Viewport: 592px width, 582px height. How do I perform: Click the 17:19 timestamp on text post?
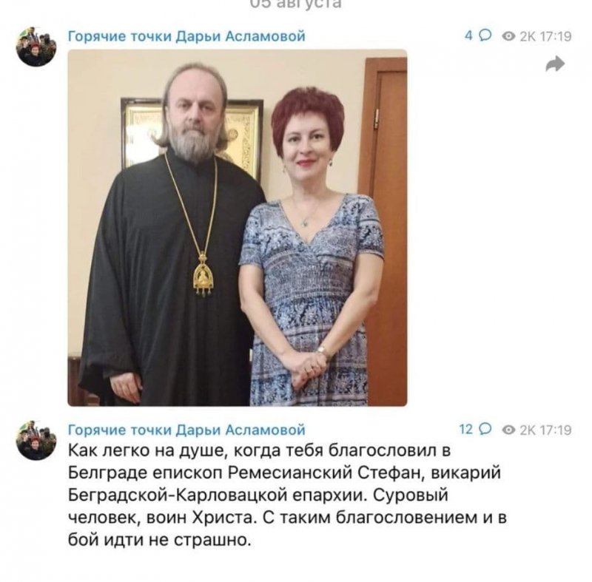556,430
